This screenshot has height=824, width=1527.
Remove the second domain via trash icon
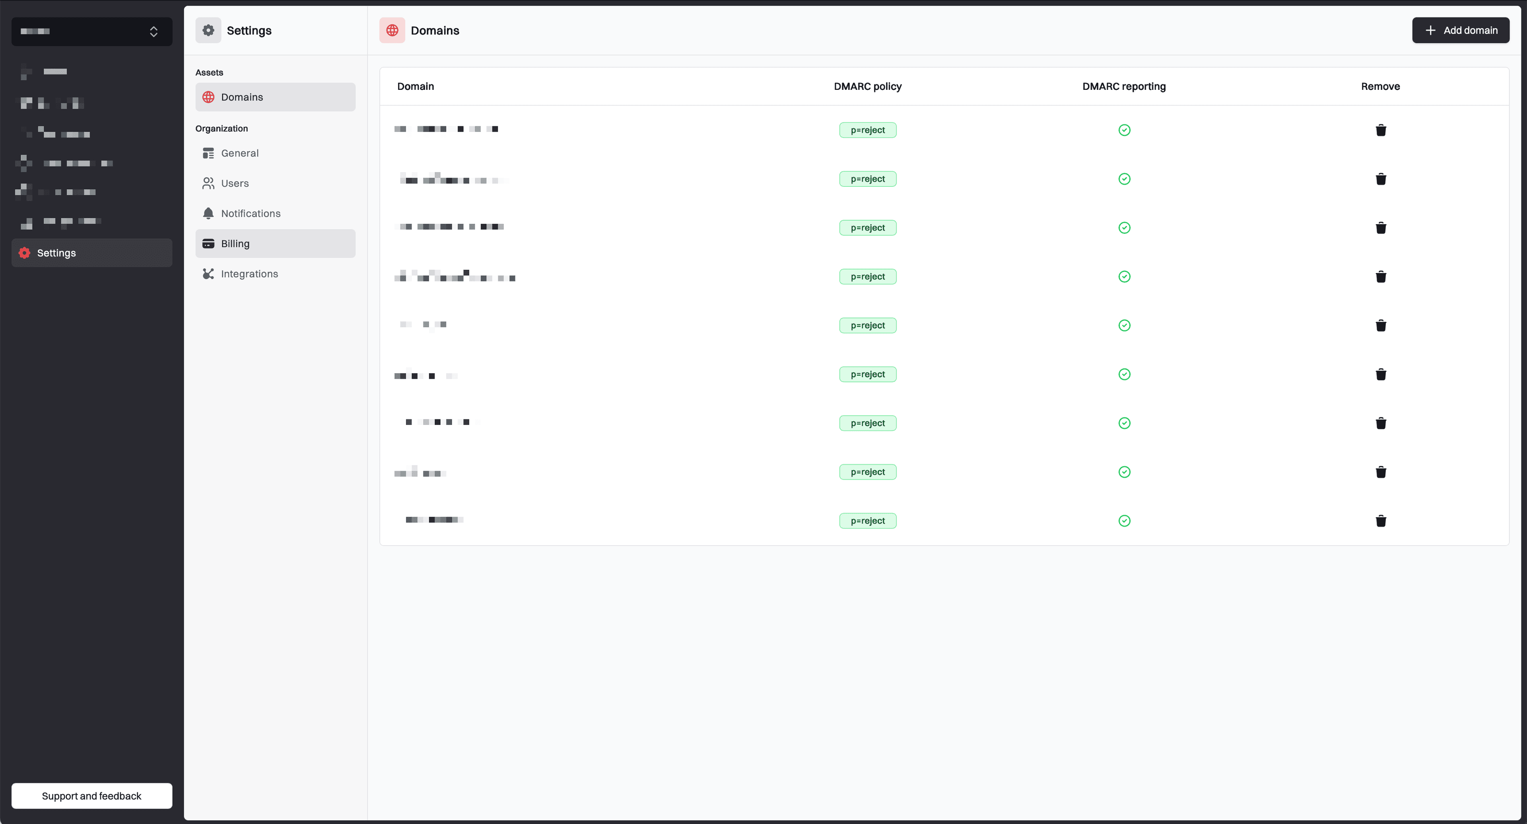[x=1381, y=179]
